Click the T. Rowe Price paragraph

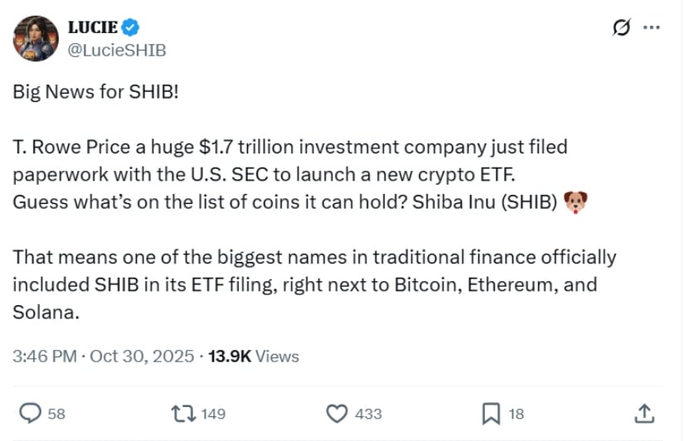(x=290, y=174)
